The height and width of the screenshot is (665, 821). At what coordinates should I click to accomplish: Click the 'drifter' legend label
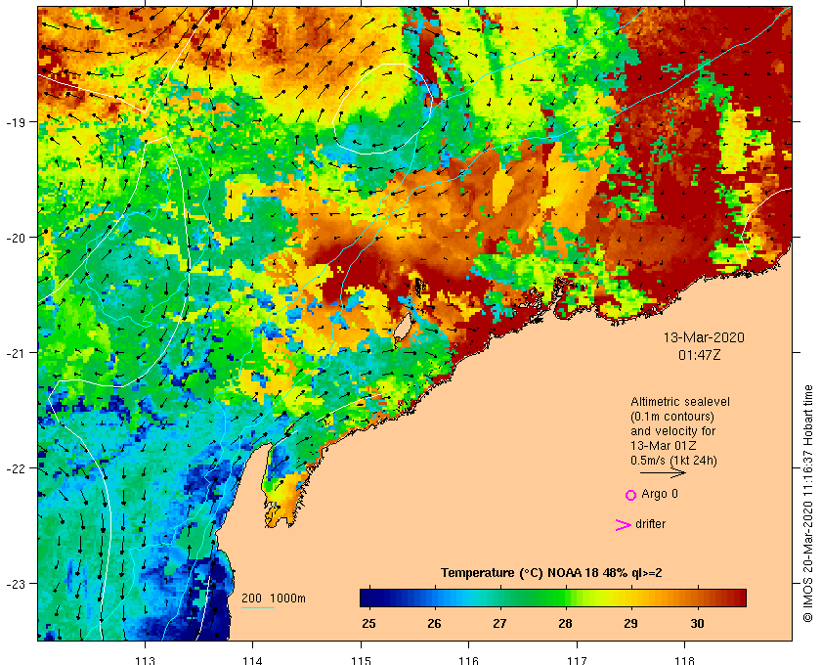click(x=650, y=524)
